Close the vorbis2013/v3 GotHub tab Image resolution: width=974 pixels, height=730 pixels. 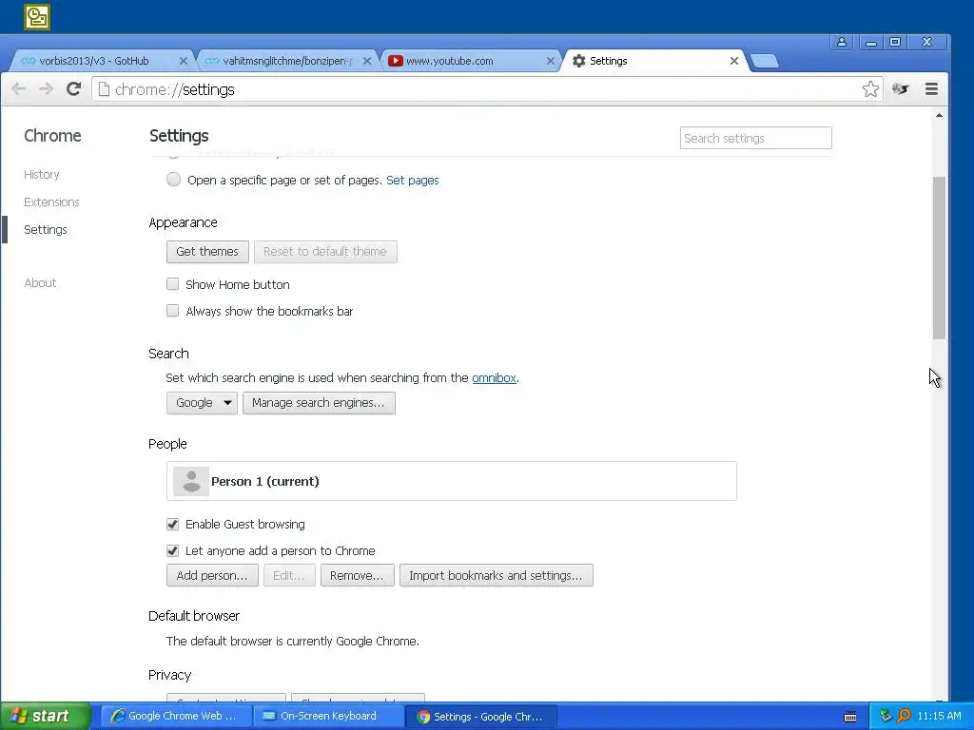pyautogui.click(x=184, y=61)
